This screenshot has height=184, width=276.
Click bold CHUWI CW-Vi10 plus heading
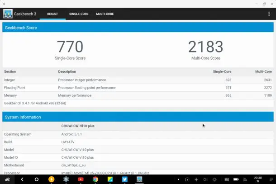(x=78, y=126)
